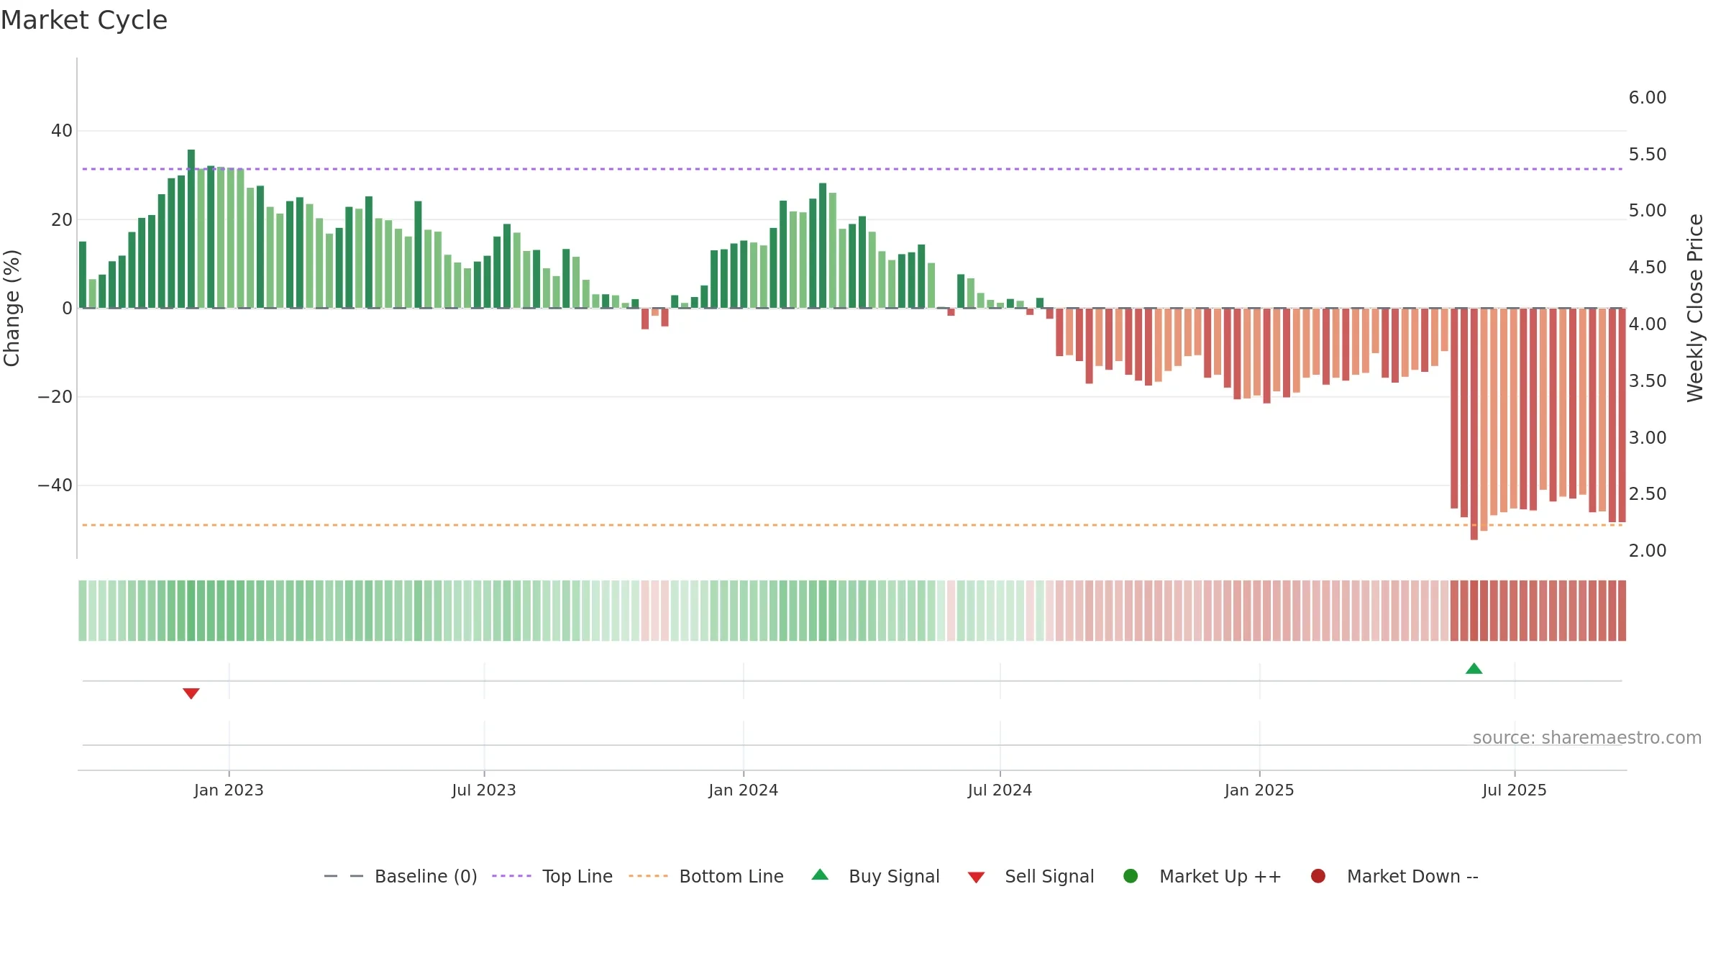Click the Jul 2023 axis label
This screenshot has width=1726, height=971.
coord(484,790)
